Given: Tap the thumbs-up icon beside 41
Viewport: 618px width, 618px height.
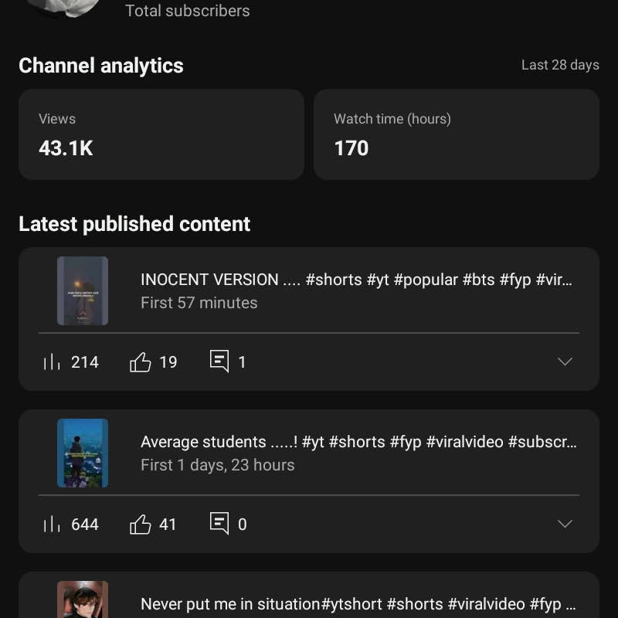Looking at the screenshot, I should click(141, 524).
